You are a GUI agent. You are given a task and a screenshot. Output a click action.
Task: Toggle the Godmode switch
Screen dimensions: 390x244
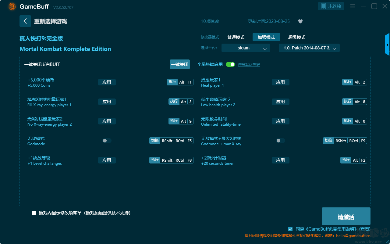[x=107, y=141]
